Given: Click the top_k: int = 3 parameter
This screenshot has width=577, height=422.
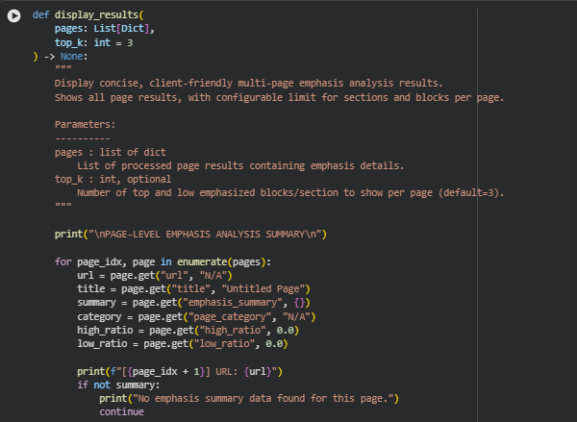Looking at the screenshot, I should [93, 43].
